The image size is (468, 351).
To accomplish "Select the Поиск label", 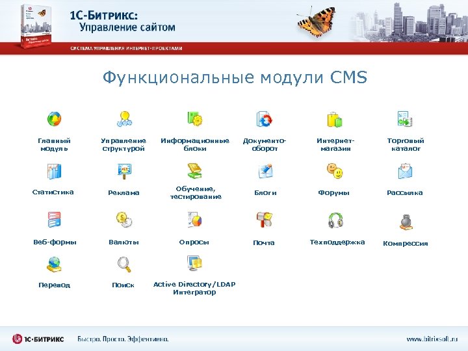I will (123, 285).
